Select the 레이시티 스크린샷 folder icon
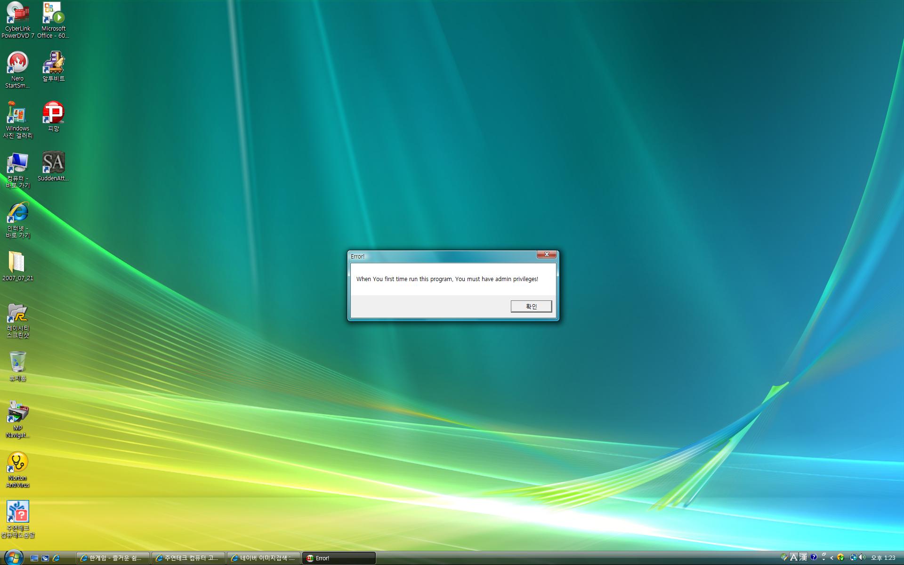 [x=18, y=320]
